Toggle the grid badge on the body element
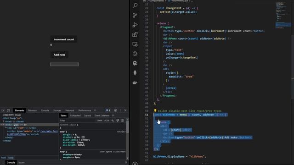The image size is (294, 165). point(16,125)
